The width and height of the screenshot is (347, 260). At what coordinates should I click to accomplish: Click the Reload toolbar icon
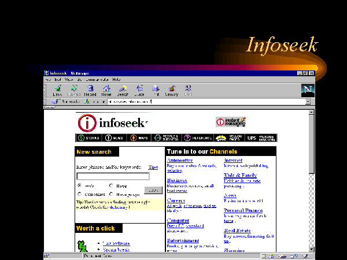point(90,90)
